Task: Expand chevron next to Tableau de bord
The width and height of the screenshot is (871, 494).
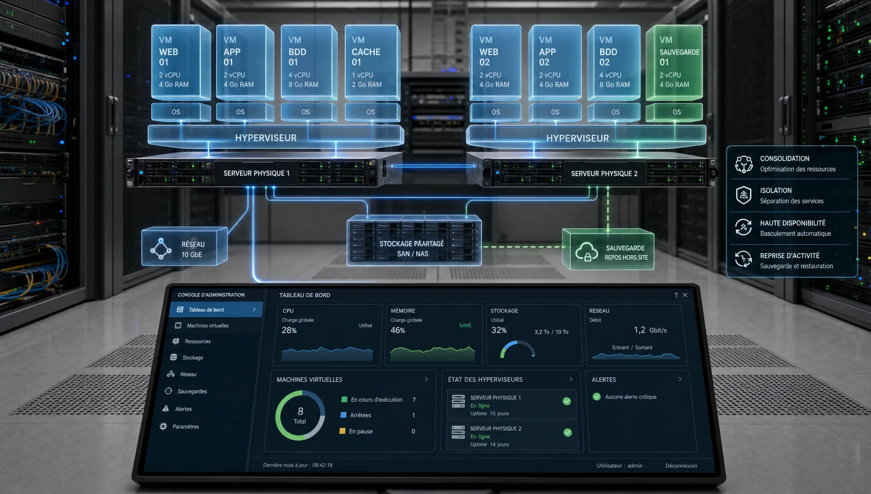Action: click(254, 310)
